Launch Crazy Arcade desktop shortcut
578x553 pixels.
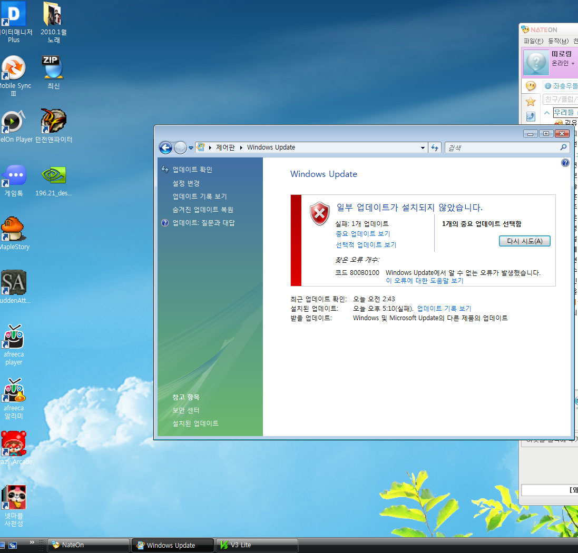click(x=14, y=448)
